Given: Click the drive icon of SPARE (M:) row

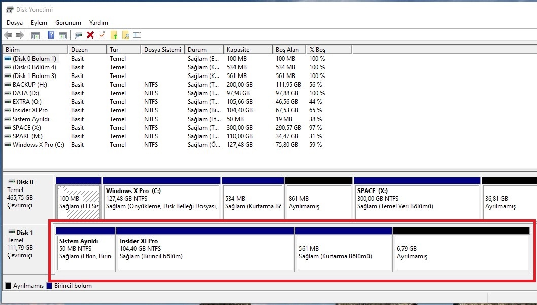Looking at the screenshot, I should click(8, 136).
